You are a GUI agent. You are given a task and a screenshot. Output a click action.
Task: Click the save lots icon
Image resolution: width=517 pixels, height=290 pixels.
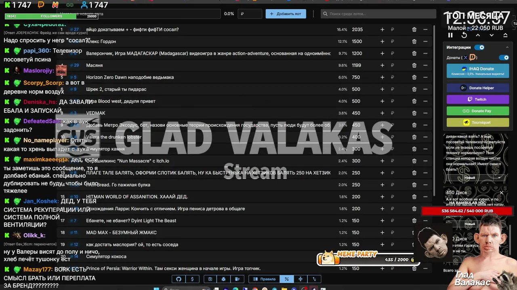point(210,279)
